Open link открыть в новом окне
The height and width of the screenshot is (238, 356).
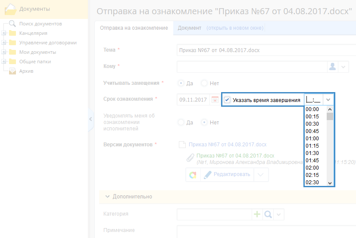[235, 28]
